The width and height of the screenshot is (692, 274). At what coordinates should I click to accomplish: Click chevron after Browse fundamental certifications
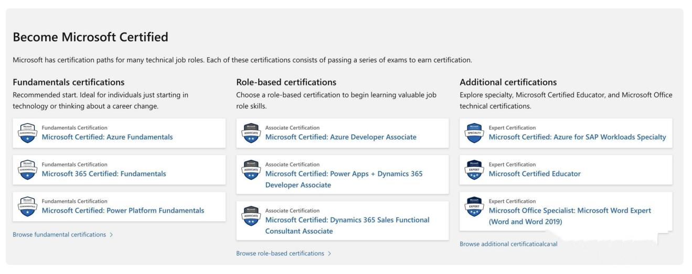(111, 235)
